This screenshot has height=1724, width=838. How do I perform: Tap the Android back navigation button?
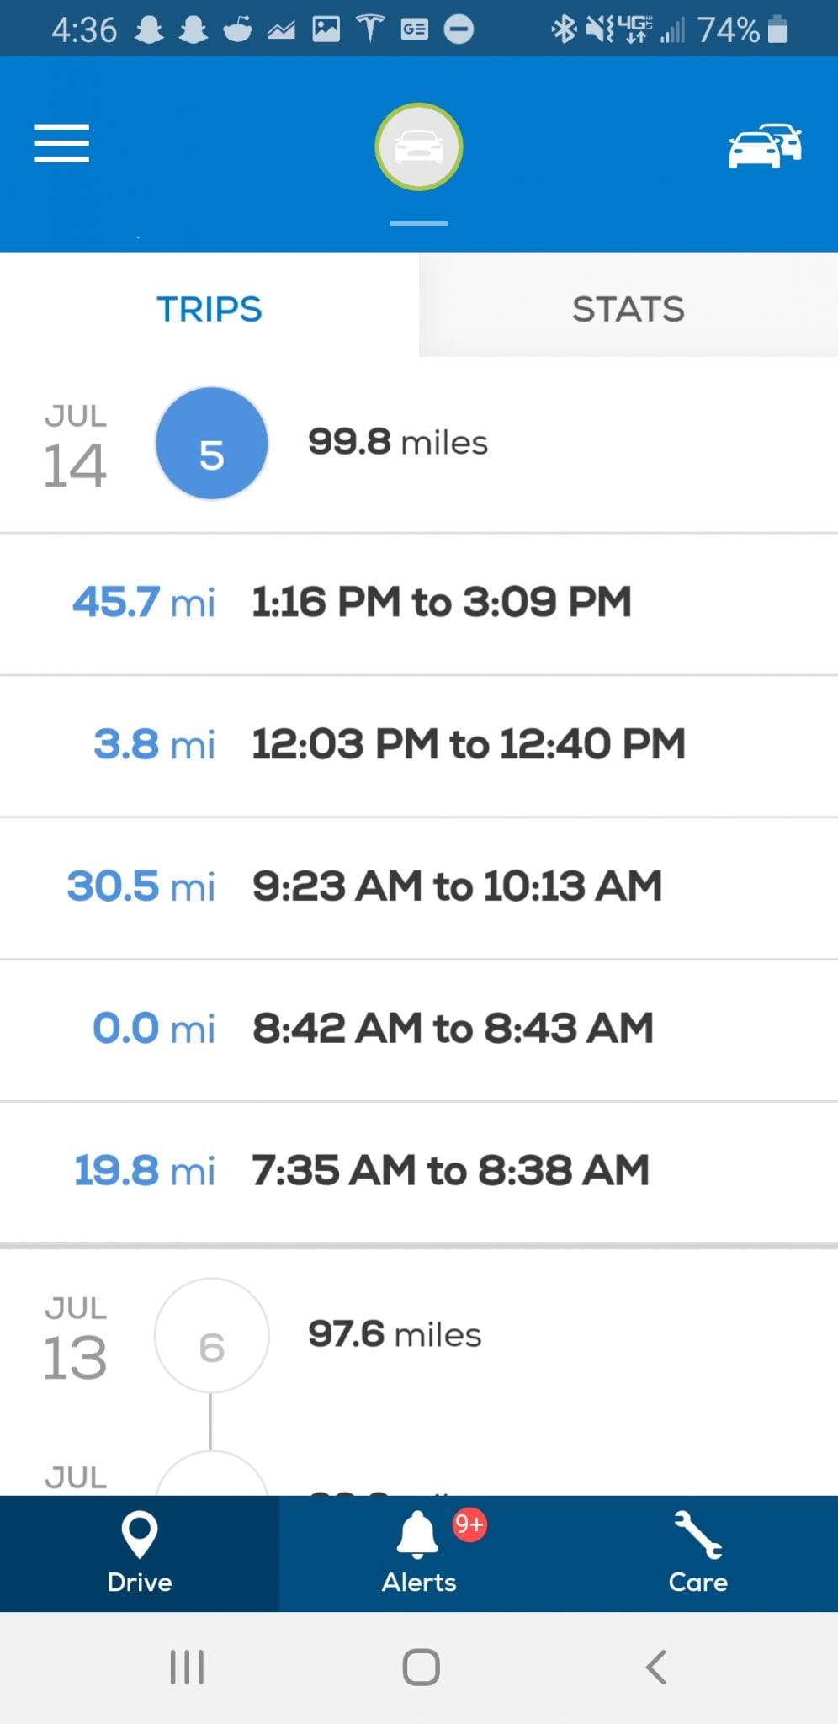pos(655,1667)
